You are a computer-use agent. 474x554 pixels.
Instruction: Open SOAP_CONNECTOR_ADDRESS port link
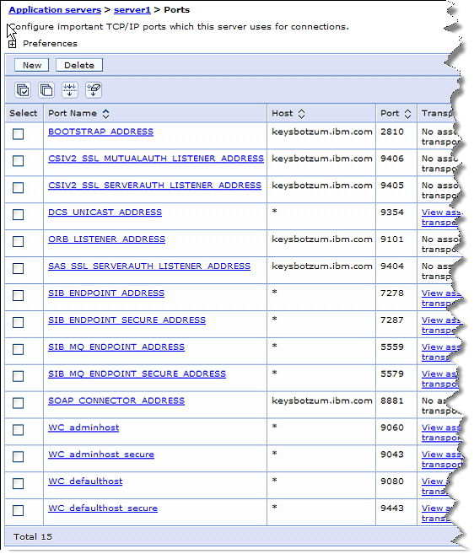[x=116, y=401]
